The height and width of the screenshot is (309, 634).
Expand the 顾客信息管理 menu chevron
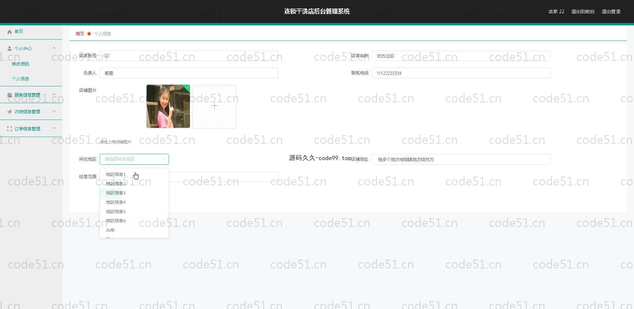(x=54, y=95)
